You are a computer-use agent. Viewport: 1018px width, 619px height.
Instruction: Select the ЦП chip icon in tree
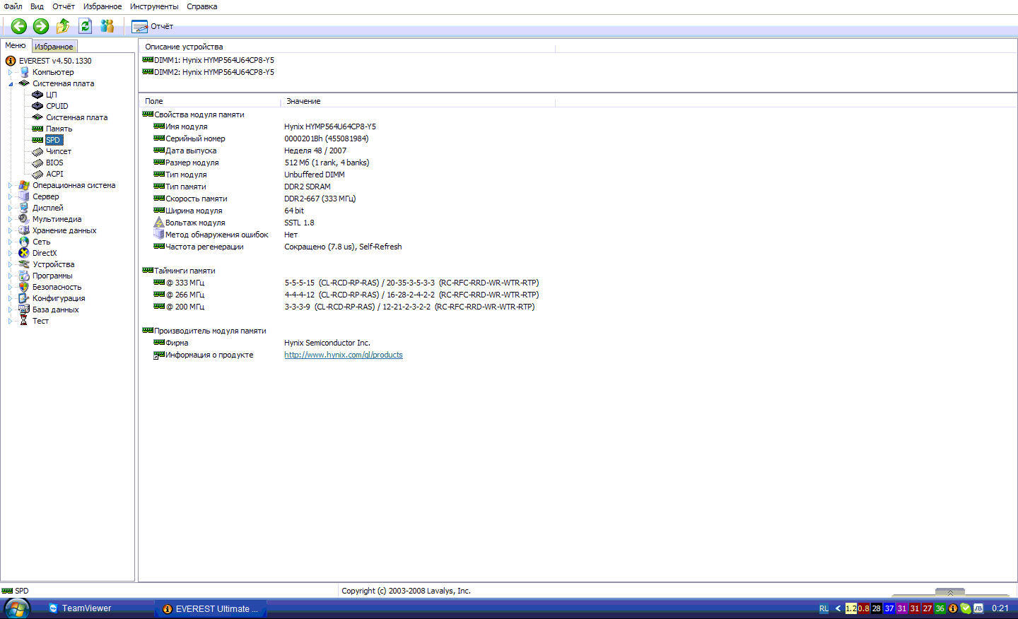[x=37, y=95]
